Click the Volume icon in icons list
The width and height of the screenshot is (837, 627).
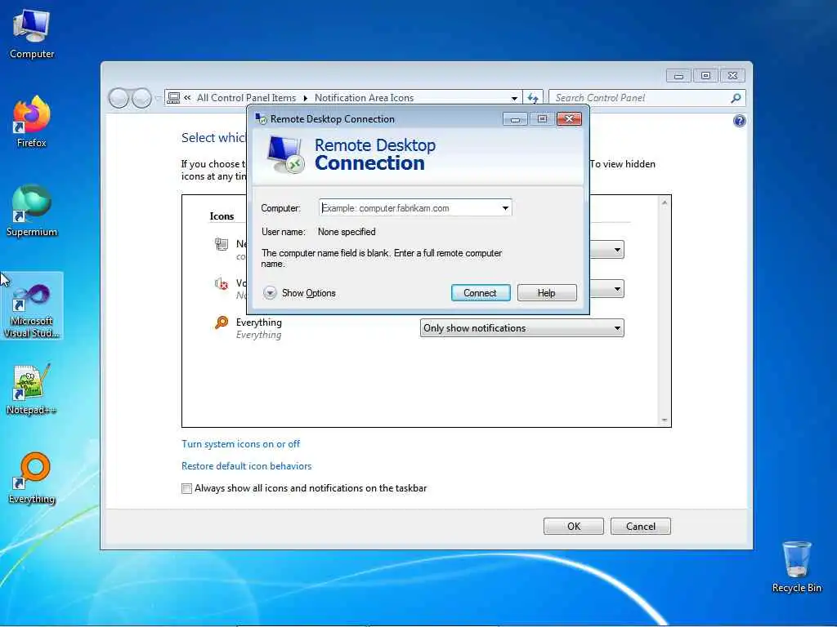[x=221, y=283]
